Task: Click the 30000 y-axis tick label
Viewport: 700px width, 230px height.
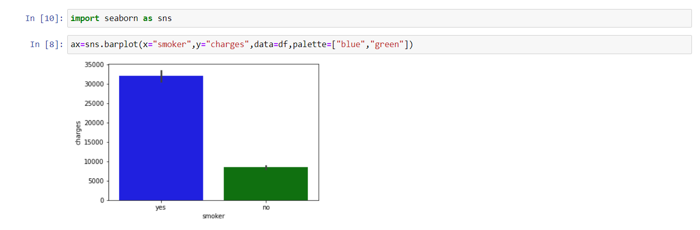Action: (x=94, y=84)
